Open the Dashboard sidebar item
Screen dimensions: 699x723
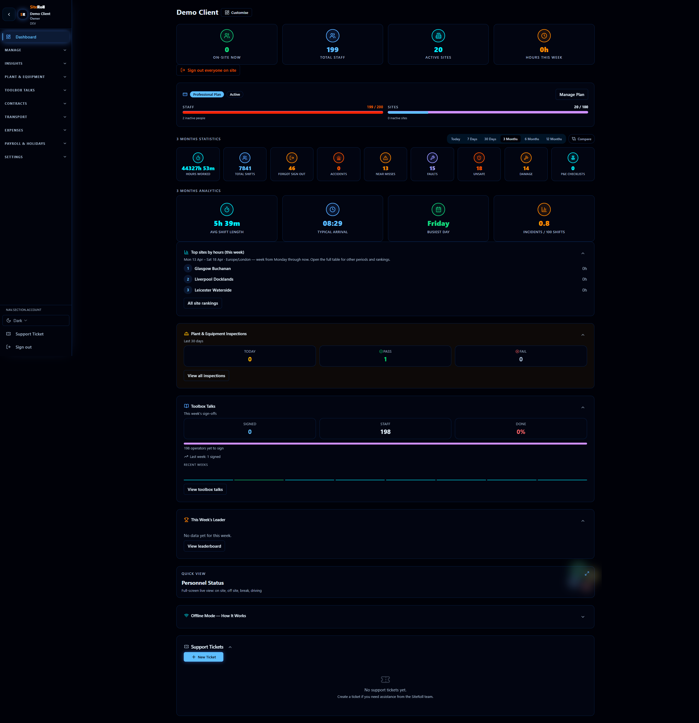tap(26, 37)
